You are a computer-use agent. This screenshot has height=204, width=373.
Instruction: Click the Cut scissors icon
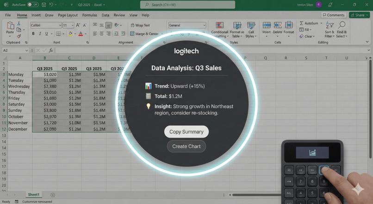pyautogui.click(x=19, y=23)
